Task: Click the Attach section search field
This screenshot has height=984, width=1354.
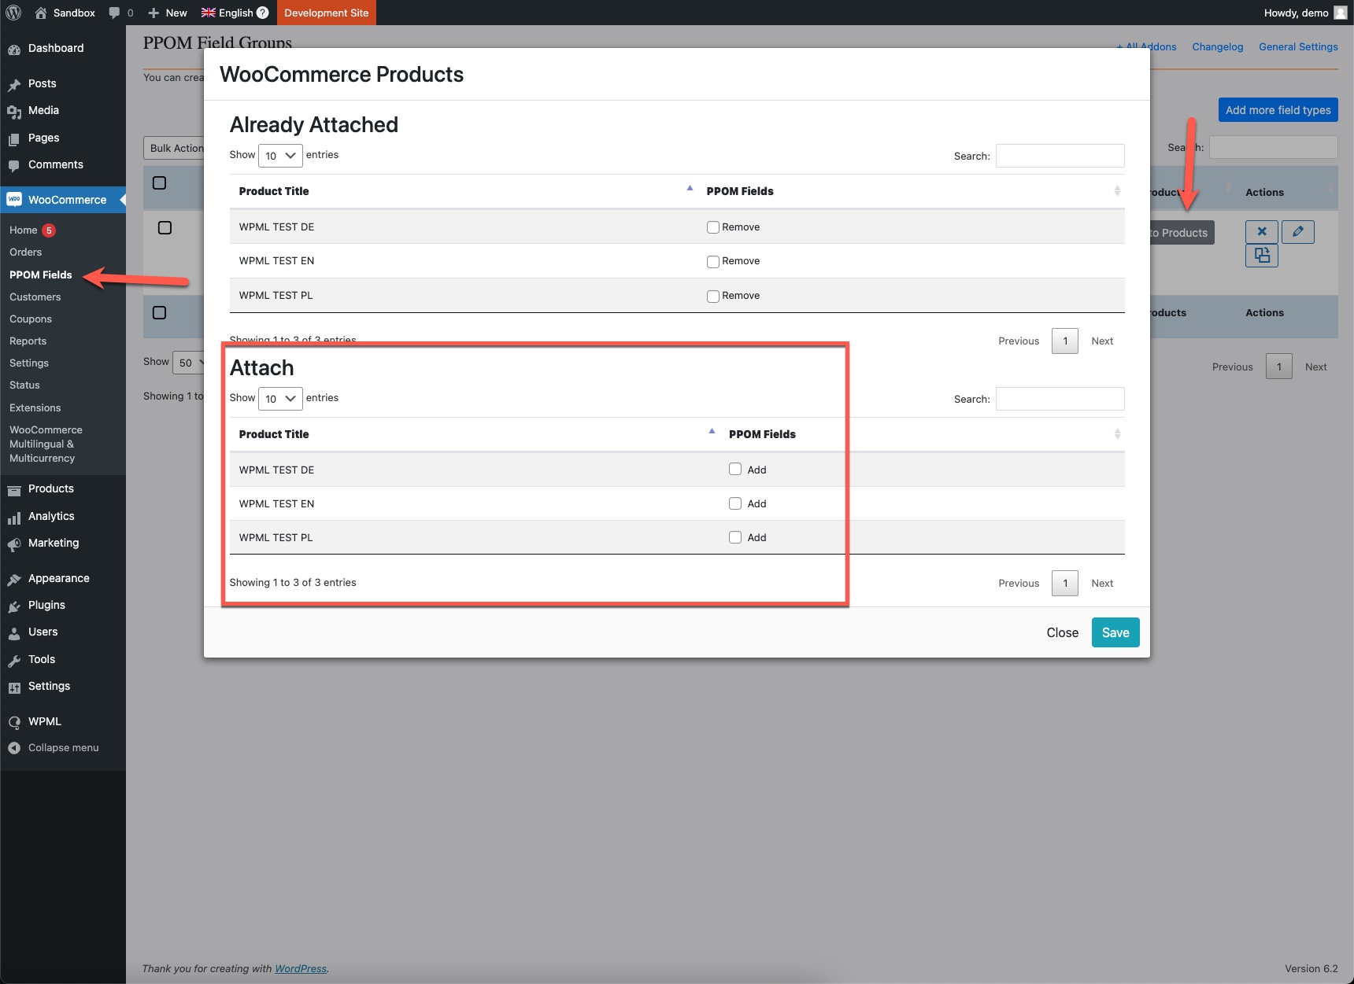Action: (x=1060, y=399)
